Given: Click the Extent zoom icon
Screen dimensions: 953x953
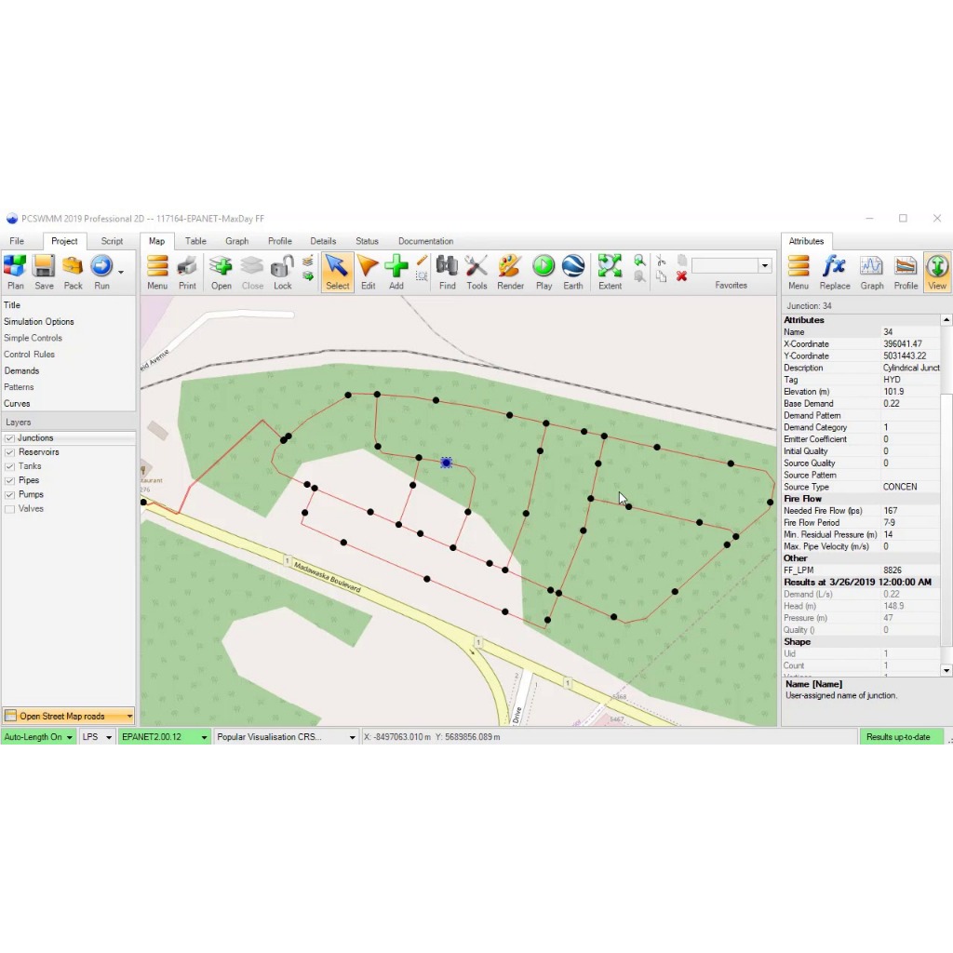Looking at the screenshot, I should (x=610, y=267).
